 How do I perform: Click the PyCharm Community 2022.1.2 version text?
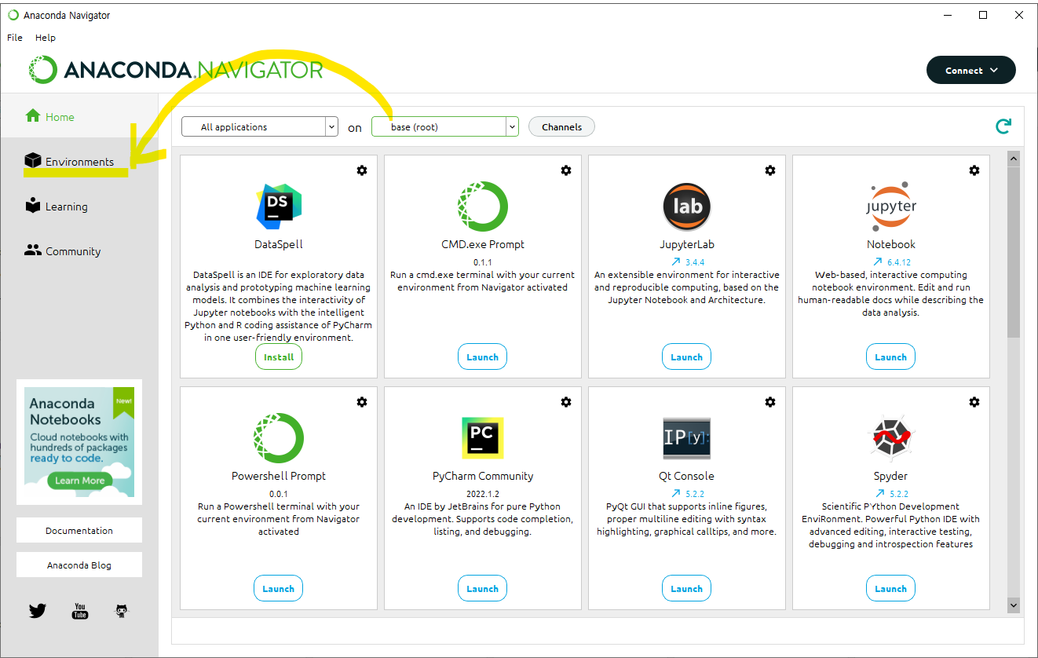pyautogui.click(x=483, y=494)
